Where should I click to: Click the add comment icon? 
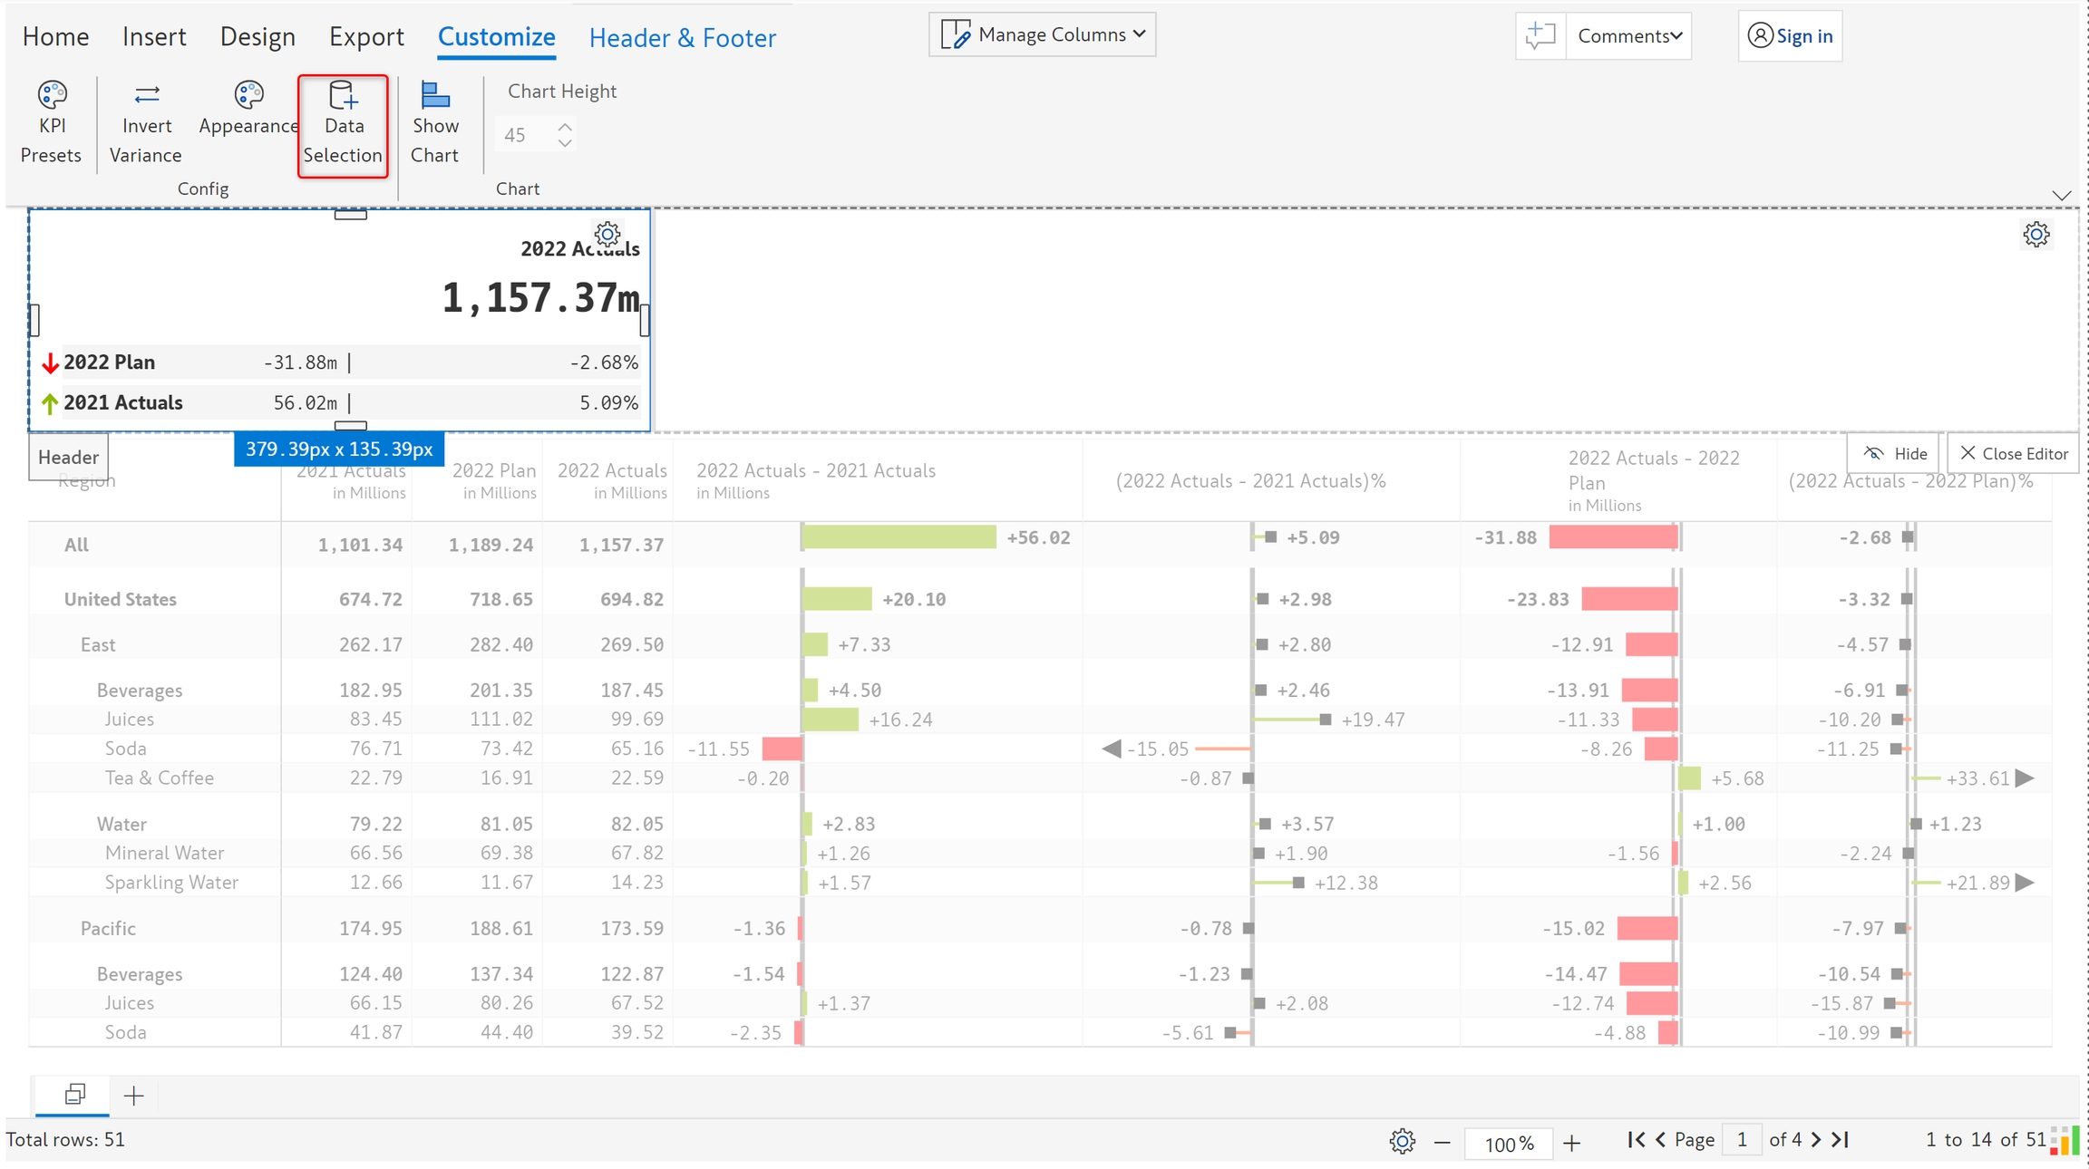tap(1540, 36)
